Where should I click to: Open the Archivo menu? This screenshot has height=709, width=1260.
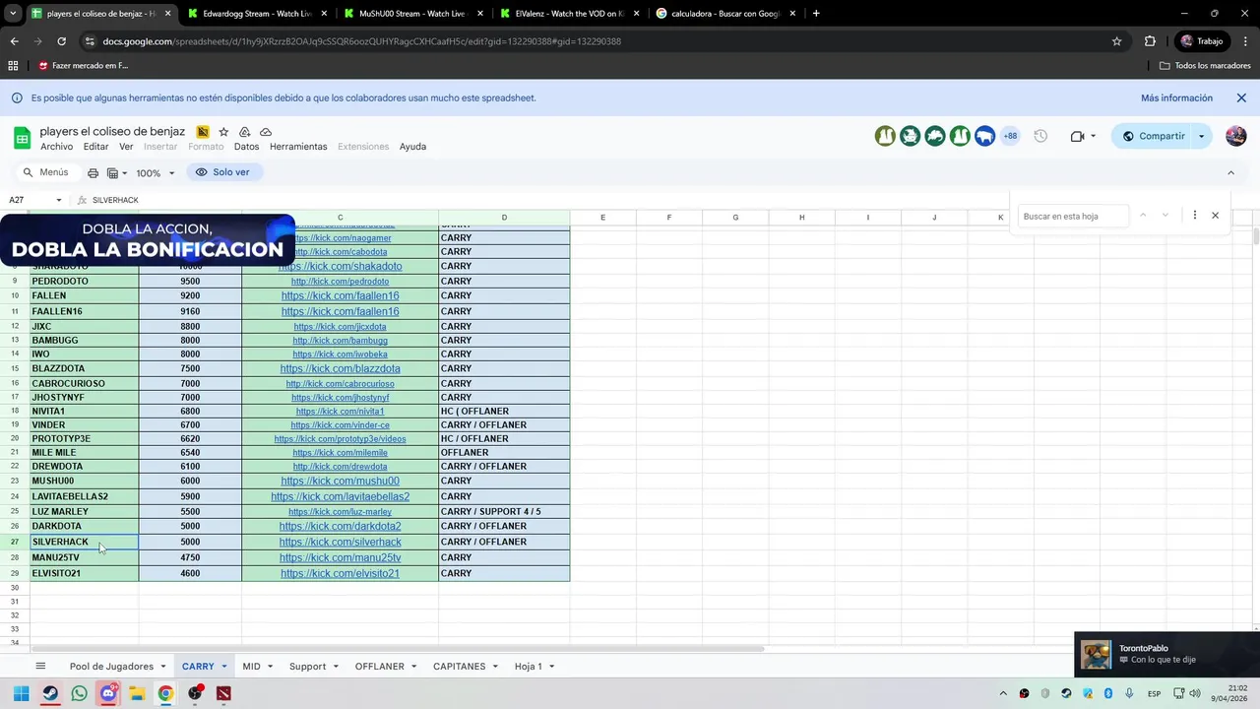[56, 147]
